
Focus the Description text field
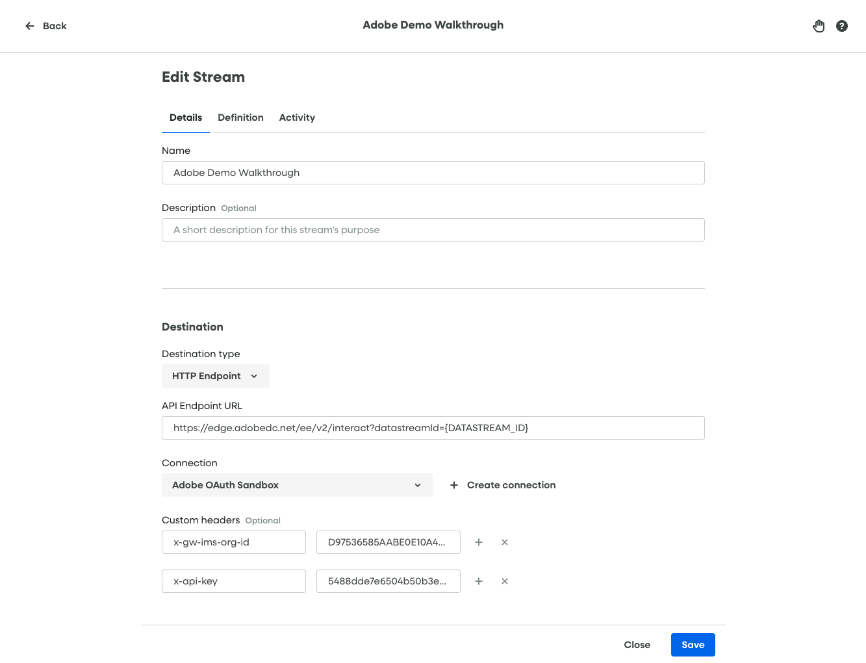point(433,230)
